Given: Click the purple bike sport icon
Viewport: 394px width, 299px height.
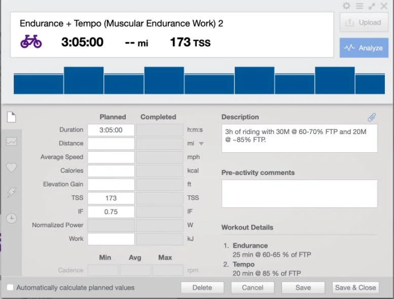Looking at the screenshot, I should pyautogui.click(x=31, y=41).
